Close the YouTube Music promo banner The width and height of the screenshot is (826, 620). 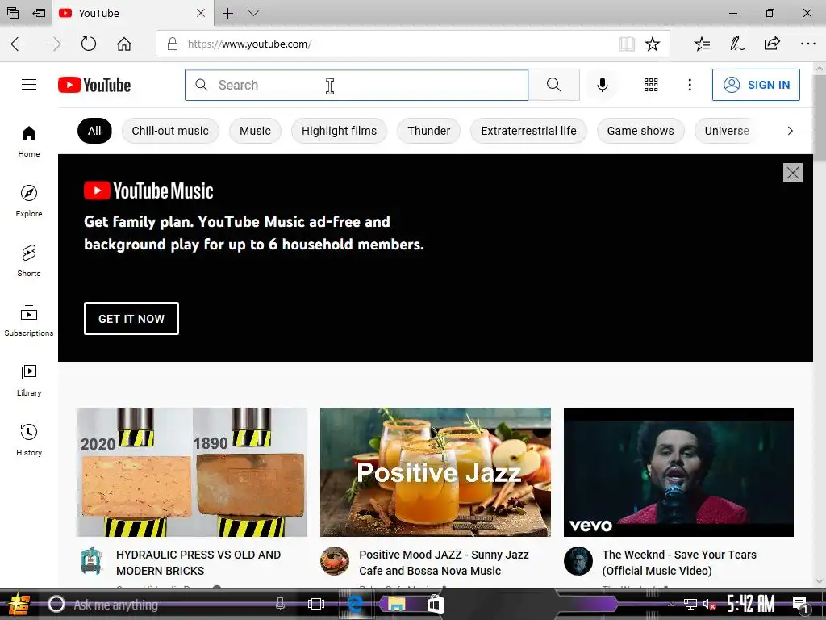[x=793, y=173]
